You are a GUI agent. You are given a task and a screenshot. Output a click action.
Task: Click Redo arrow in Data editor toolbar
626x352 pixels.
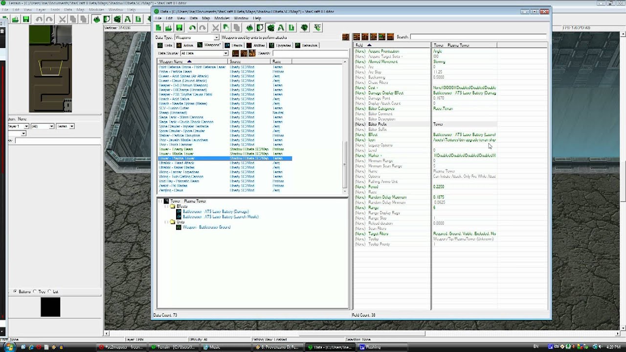click(x=202, y=28)
